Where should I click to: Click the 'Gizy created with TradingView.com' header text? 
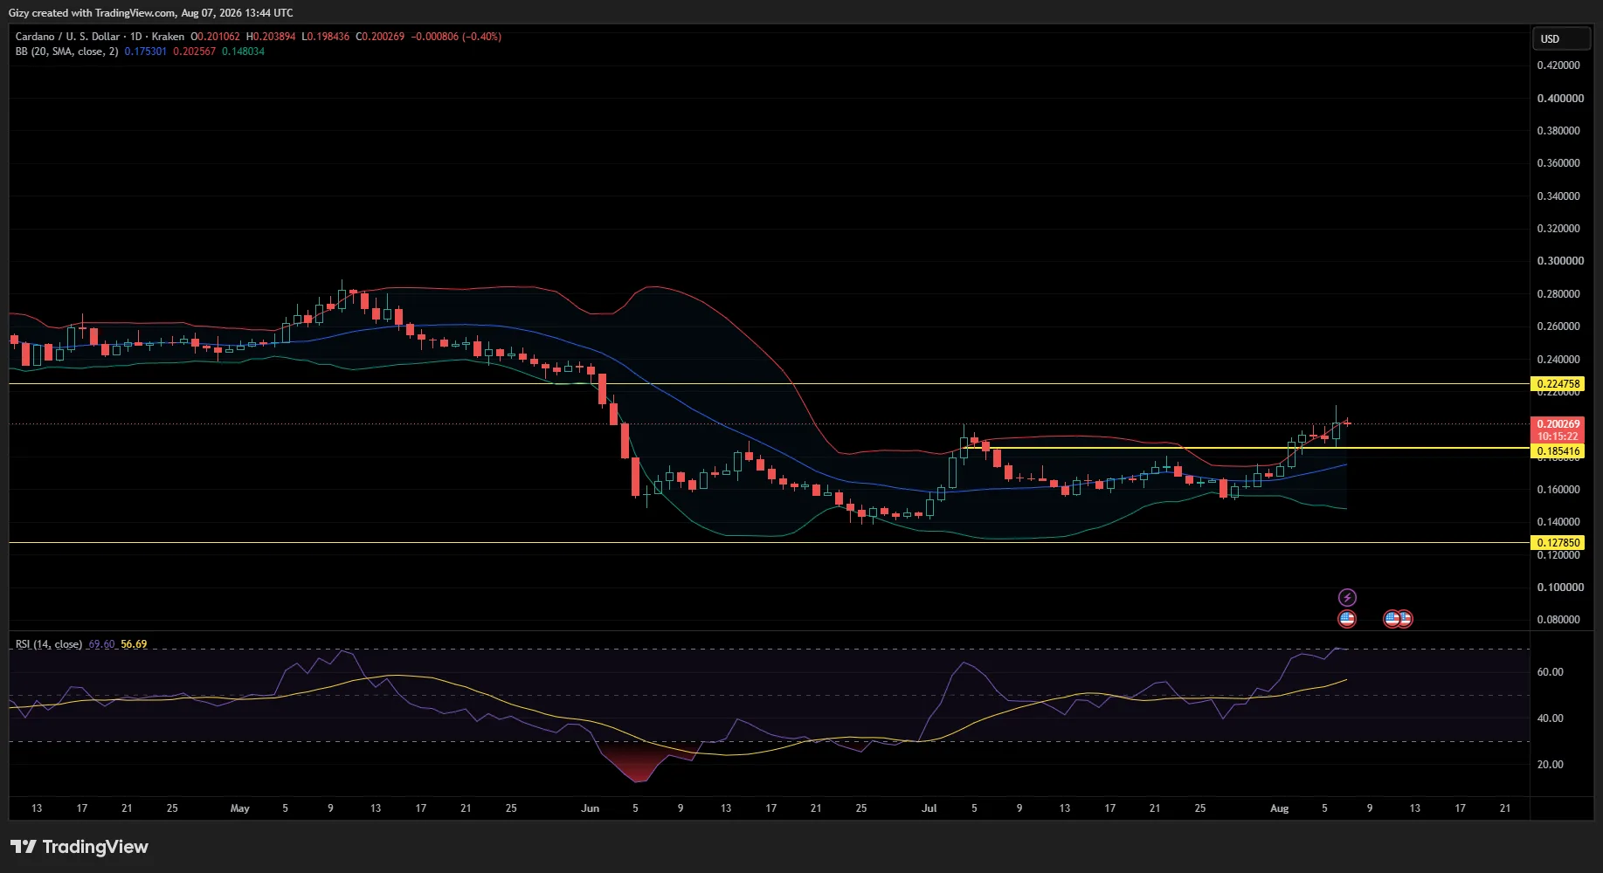pyautogui.click(x=92, y=13)
